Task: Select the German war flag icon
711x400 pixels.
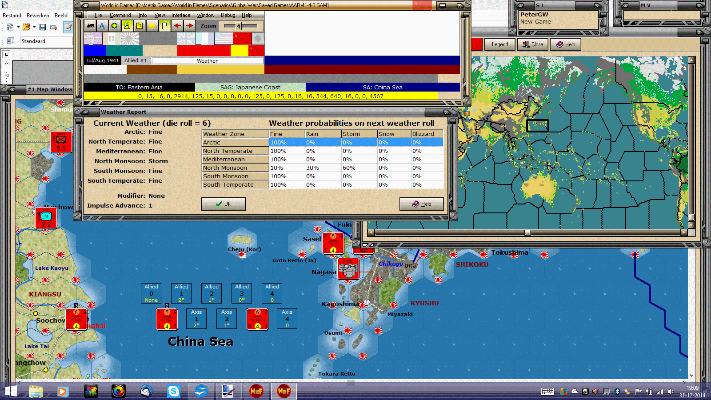Action: click(93, 39)
